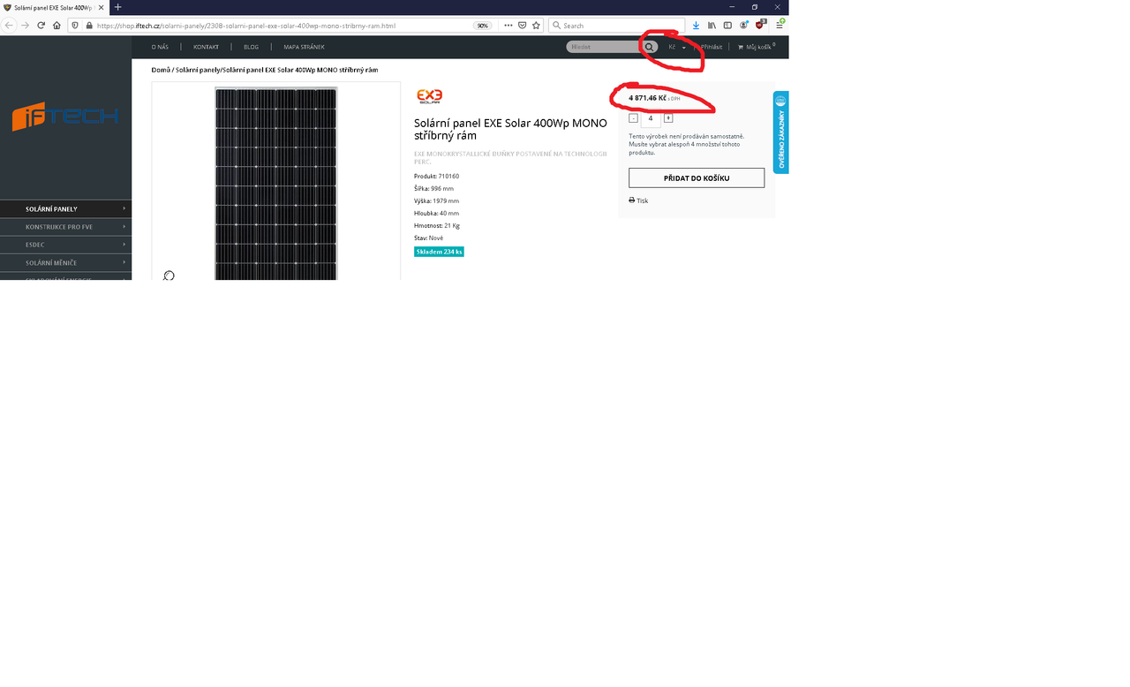Open the O NÁS menu item
Screen dimensions: 1130x687
tap(160, 47)
